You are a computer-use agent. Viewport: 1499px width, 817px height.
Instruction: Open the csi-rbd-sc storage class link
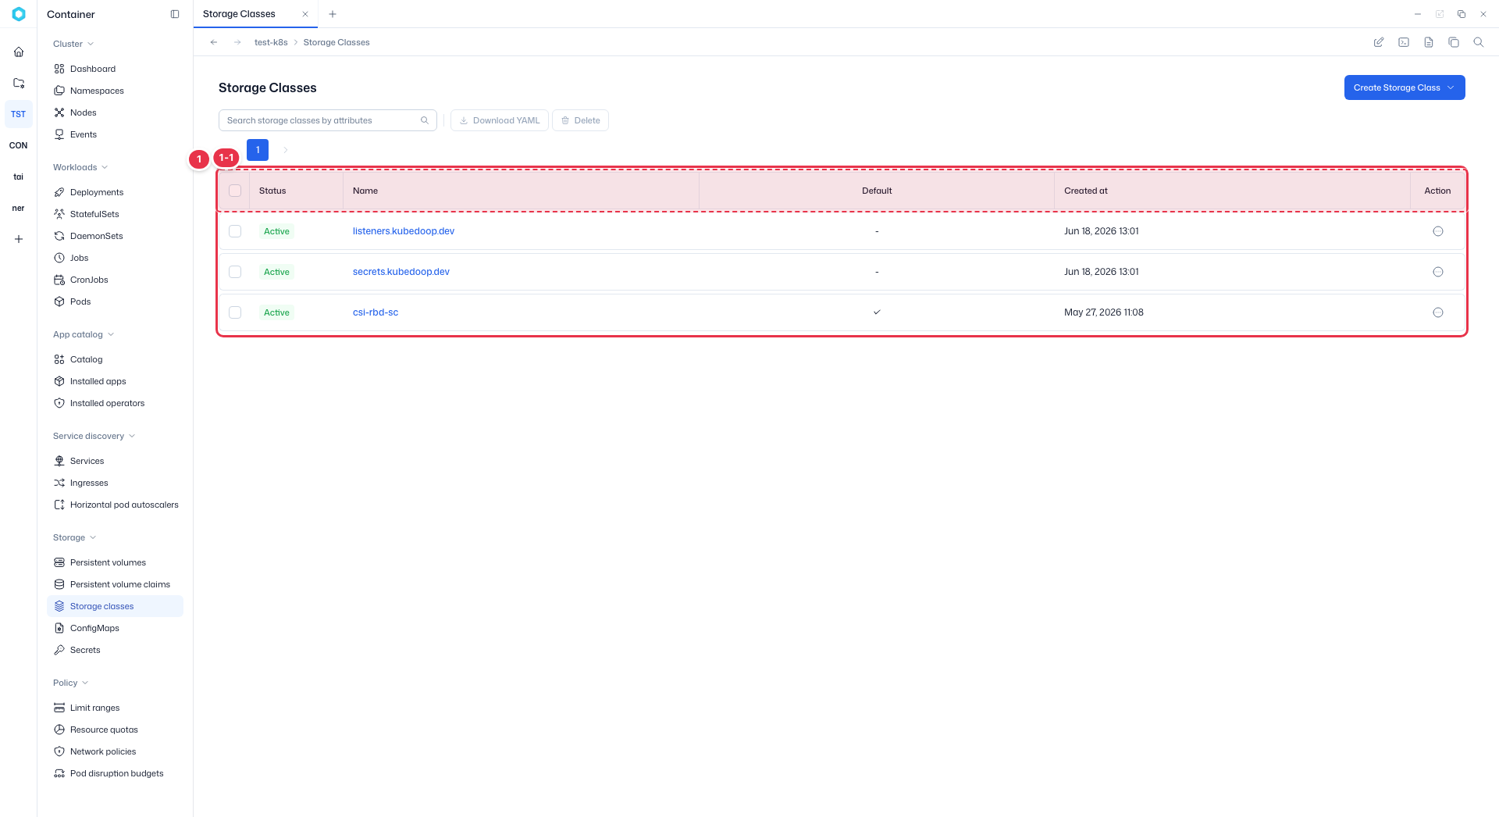[376, 312]
